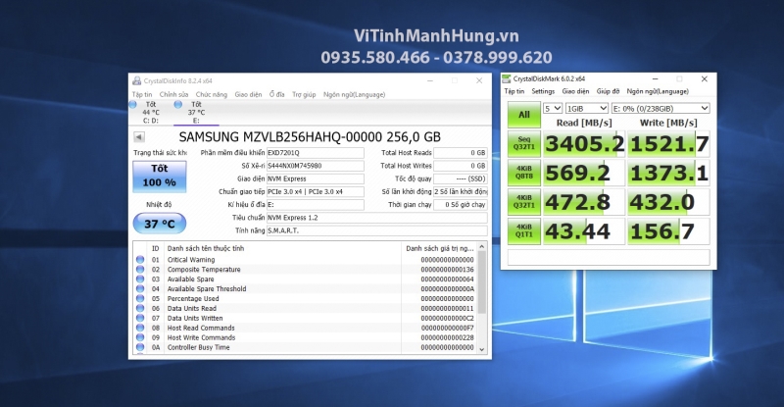Click the SAMSUNG MZVLB256HAHQ-00000 model title
Image resolution: width=784 pixels, height=407 pixels.
(310, 136)
